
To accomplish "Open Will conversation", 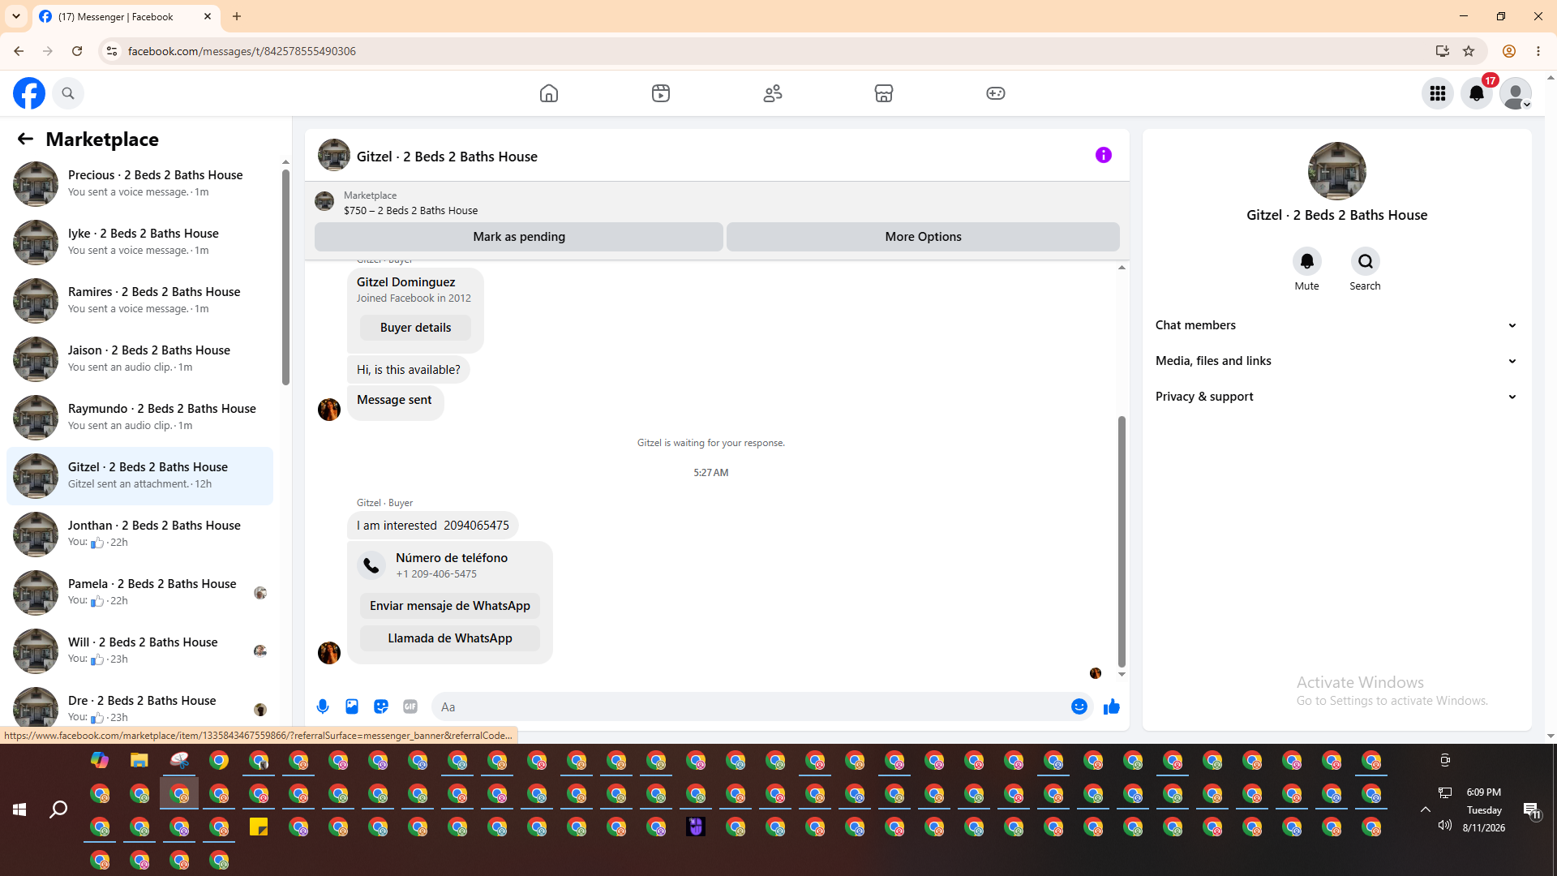I will pos(139,651).
